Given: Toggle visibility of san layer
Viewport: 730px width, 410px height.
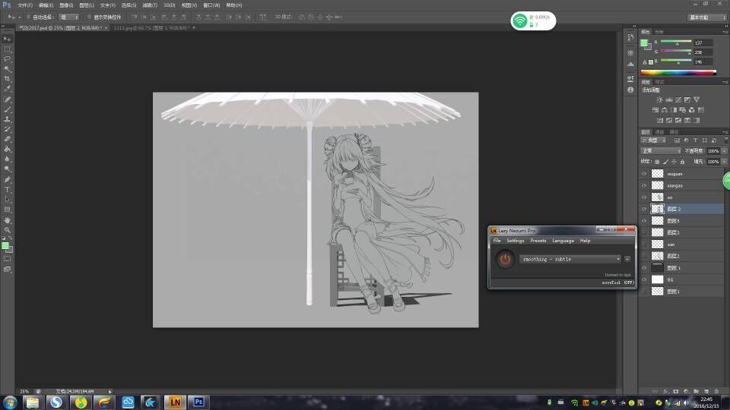Looking at the screenshot, I should (644, 244).
